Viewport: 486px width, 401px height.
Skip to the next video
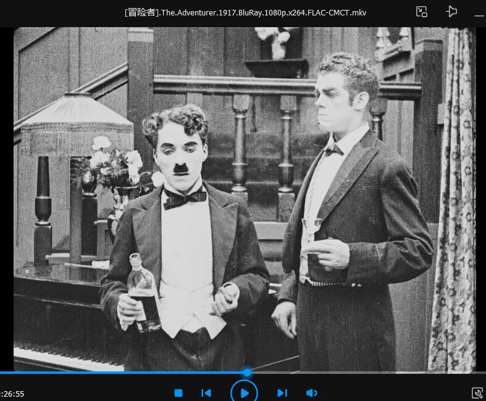click(282, 393)
